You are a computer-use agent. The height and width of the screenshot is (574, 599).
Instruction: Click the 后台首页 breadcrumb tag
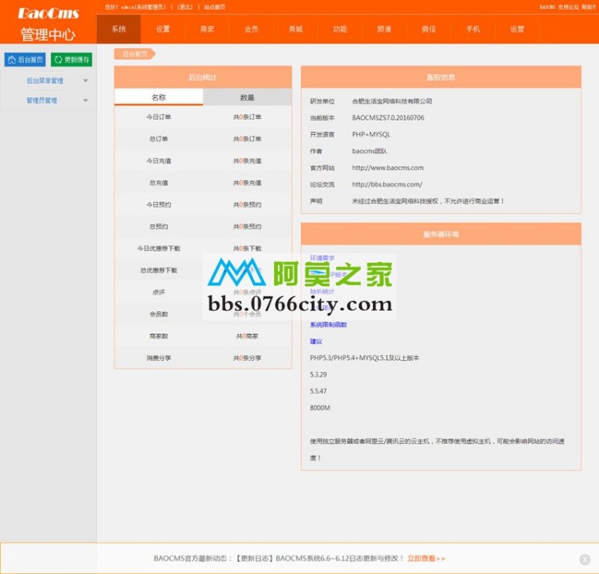pos(135,53)
